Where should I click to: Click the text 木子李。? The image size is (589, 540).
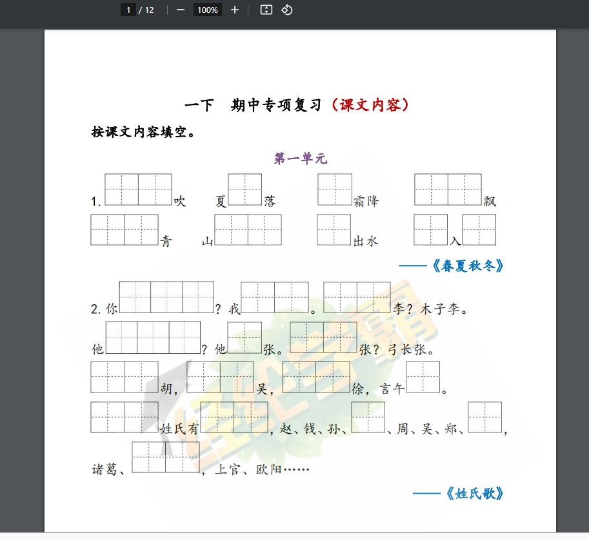pos(444,309)
